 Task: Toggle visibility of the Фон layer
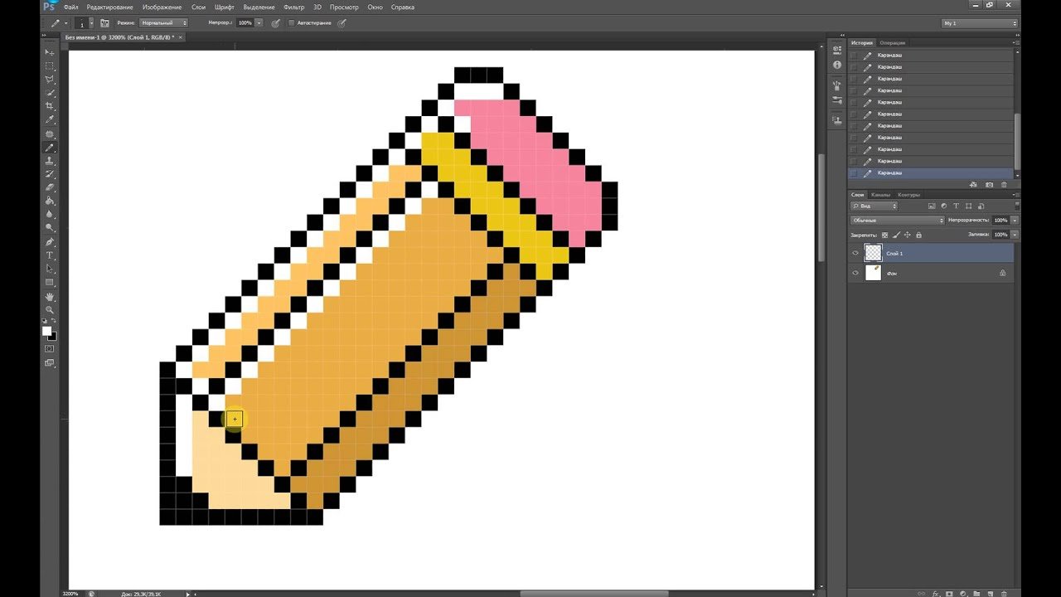(x=855, y=273)
